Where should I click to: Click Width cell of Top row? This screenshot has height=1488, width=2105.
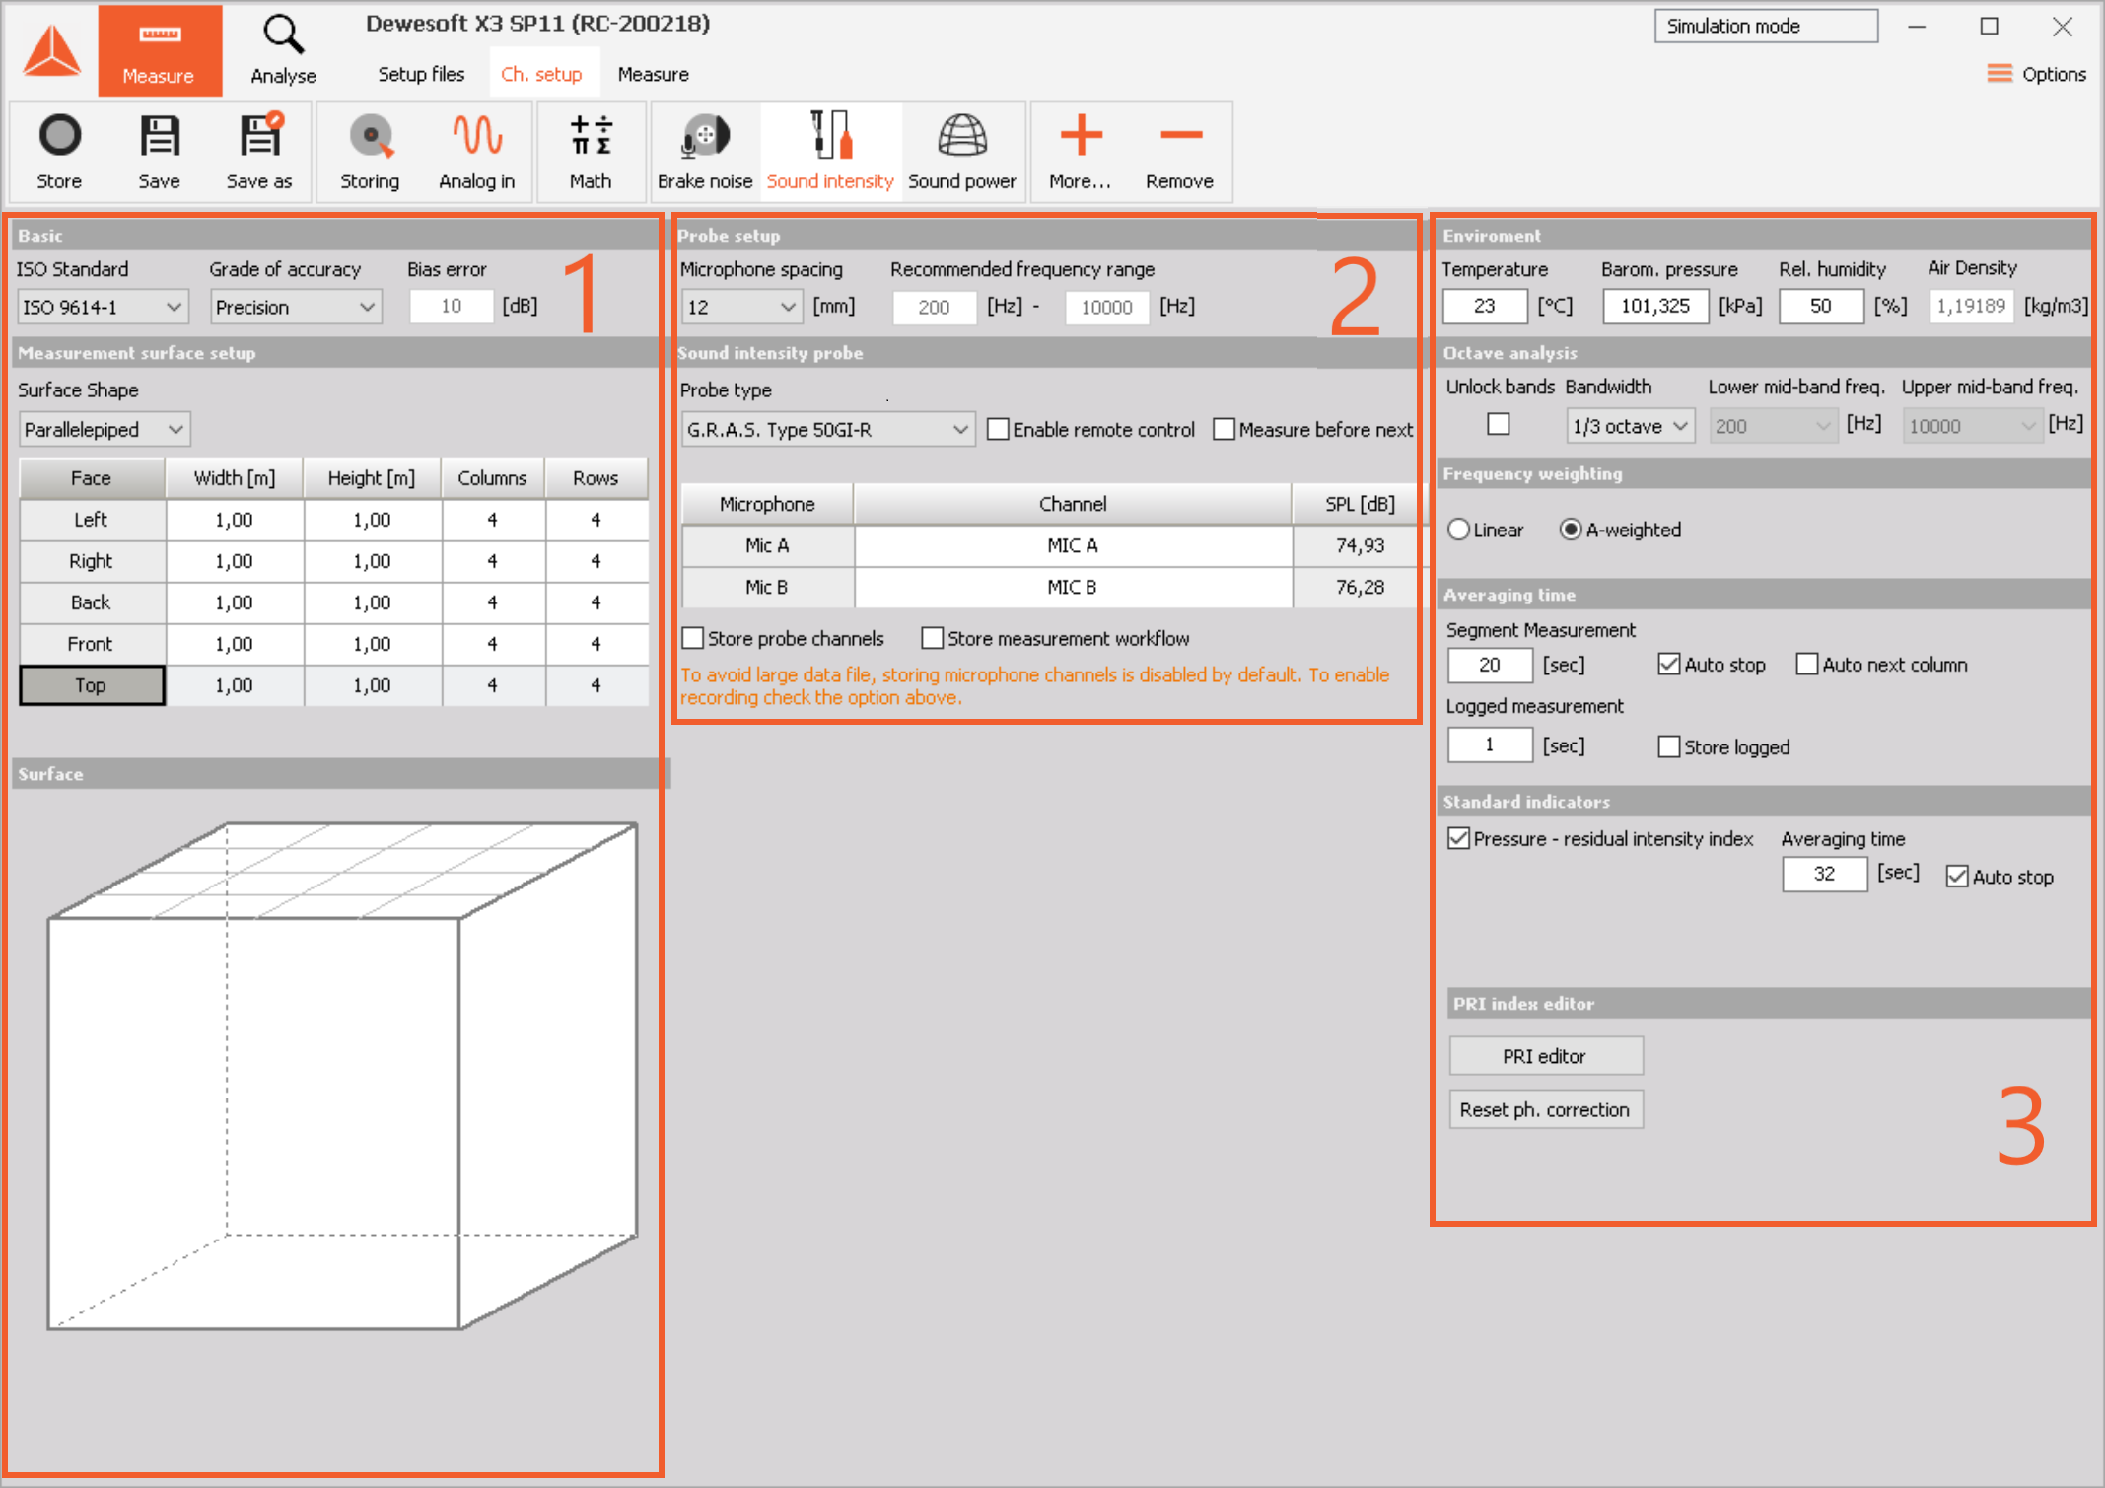[235, 685]
